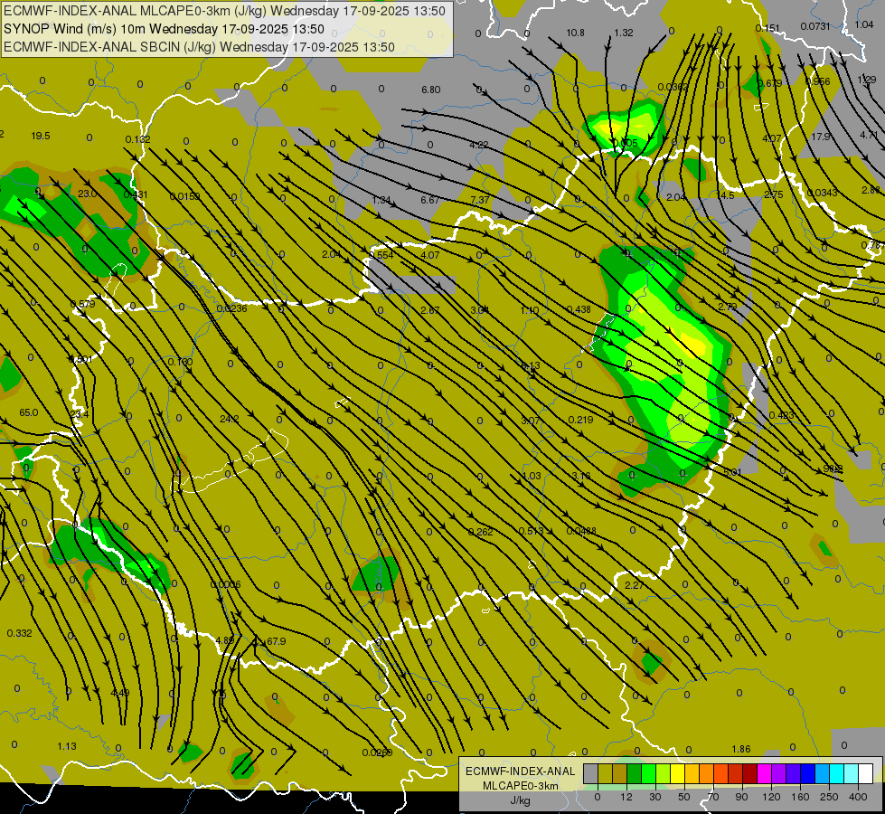Select the 0.262 value on the map
The image size is (885, 814).
(480, 532)
